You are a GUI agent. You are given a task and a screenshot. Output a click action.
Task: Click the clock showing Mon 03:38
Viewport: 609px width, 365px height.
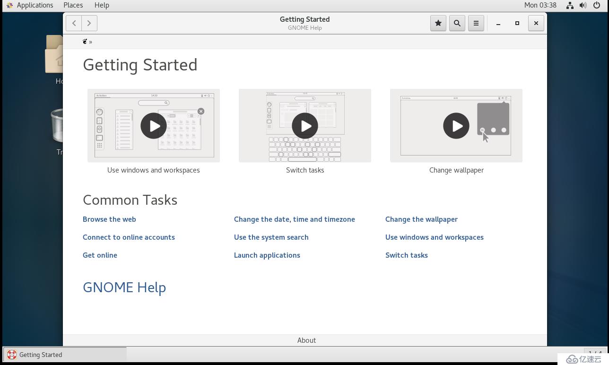point(540,5)
